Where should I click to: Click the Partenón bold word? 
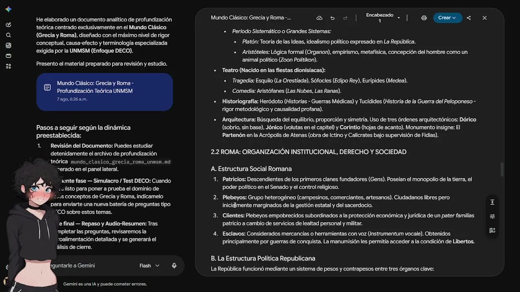coord(234,135)
